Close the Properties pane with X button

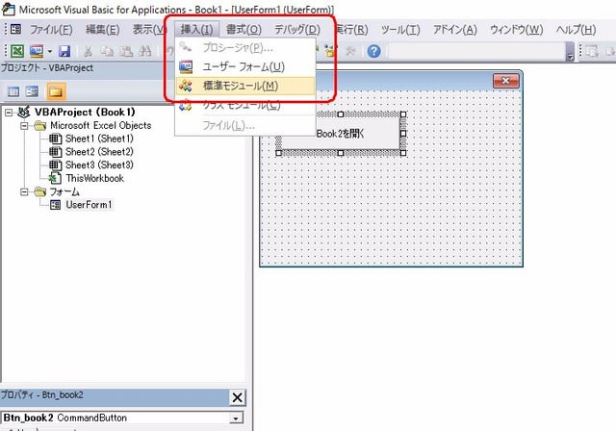[238, 397]
